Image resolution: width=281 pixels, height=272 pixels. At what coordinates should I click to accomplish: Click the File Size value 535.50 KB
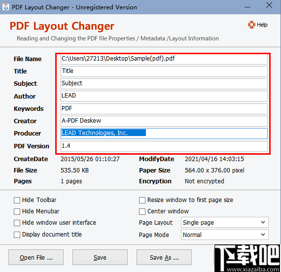74,170
